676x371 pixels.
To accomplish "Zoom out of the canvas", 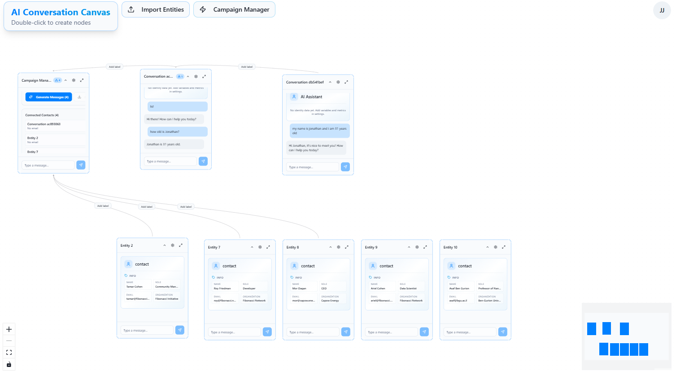I will [9, 341].
